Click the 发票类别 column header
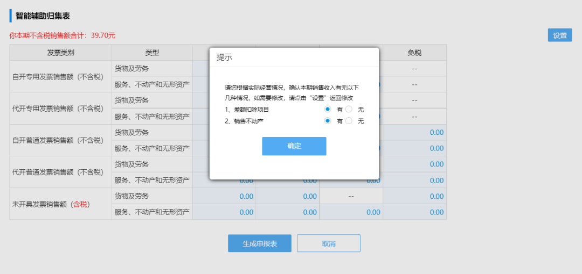 [60, 53]
